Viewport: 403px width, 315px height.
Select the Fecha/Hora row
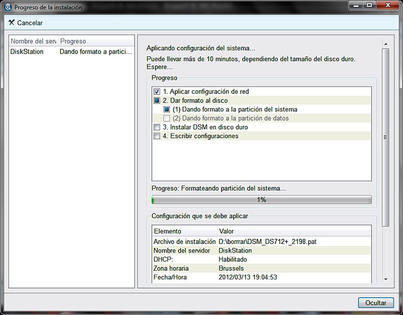pos(261,277)
